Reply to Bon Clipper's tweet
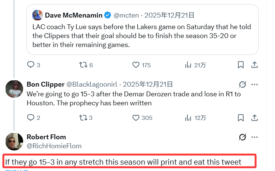The height and width of the screenshot is (171, 275). click(31, 118)
